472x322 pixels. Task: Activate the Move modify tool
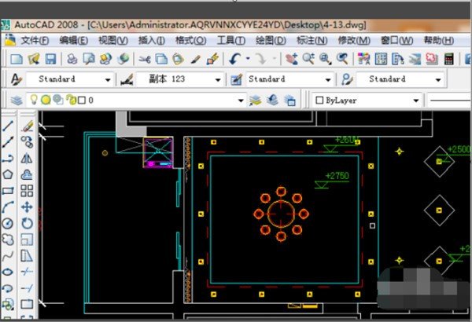tap(27, 207)
